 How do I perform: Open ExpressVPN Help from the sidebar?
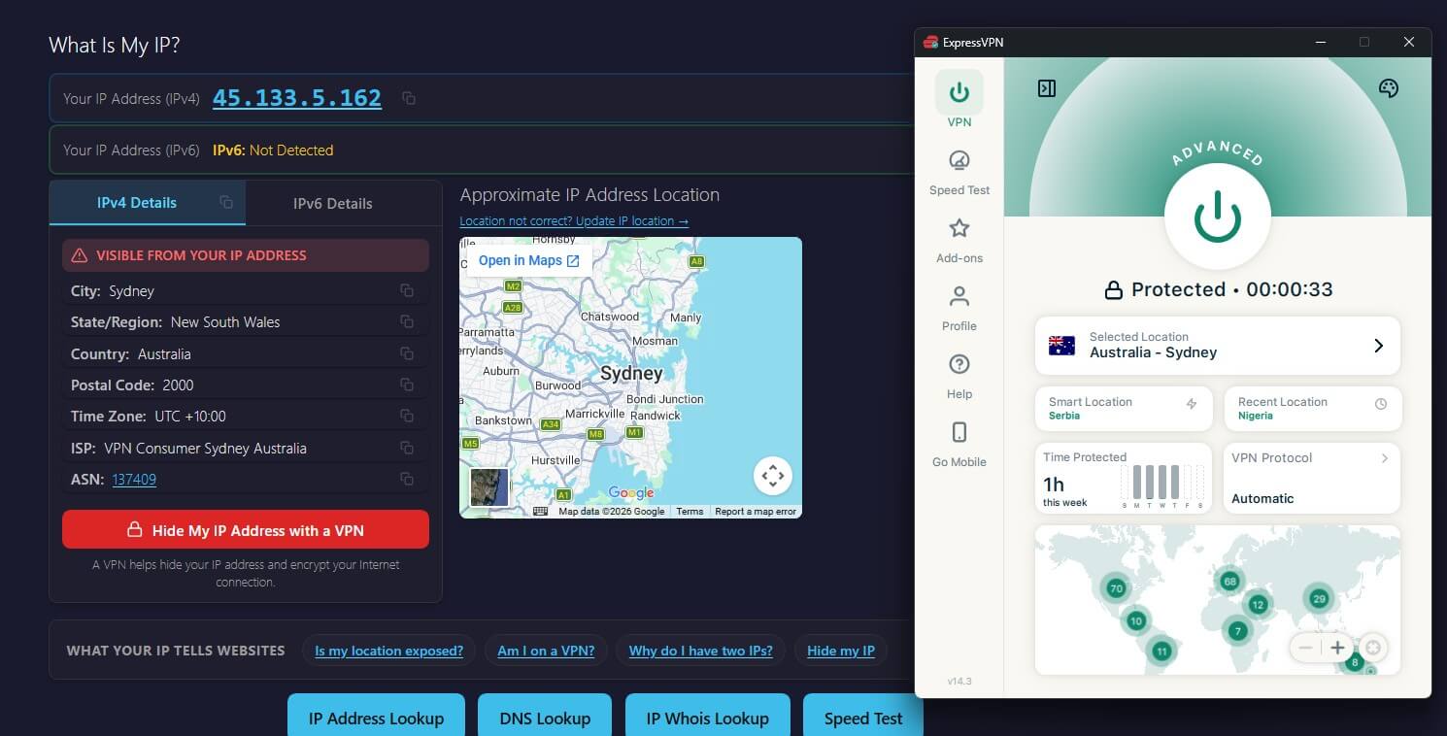tap(959, 378)
